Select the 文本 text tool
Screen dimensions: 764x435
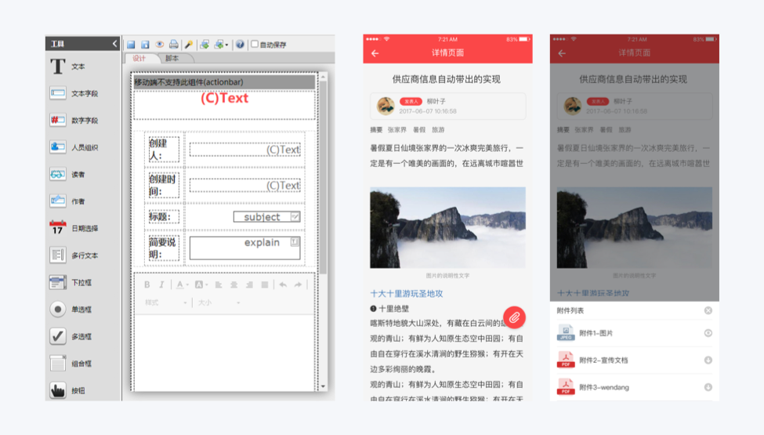[x=68, y=67]
